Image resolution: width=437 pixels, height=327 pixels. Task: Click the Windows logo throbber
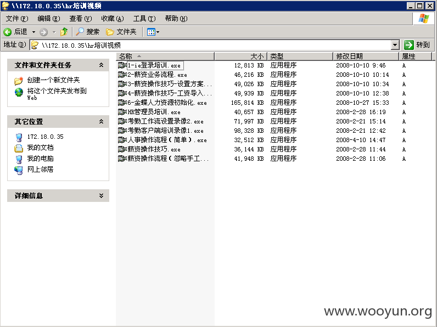pos(423,19)
